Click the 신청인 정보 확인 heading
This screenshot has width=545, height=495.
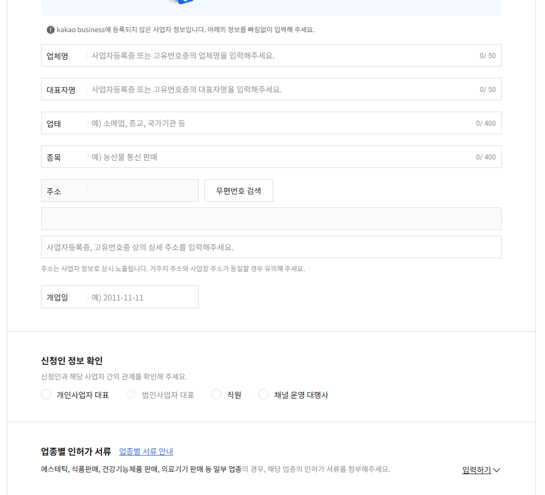coord(72,361)
